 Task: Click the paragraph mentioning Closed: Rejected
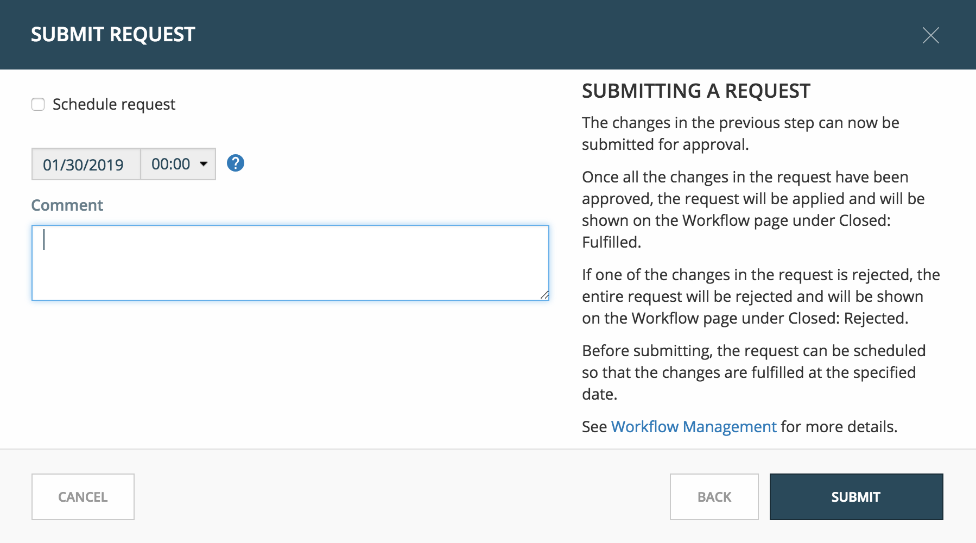click(x=761, y=296)
